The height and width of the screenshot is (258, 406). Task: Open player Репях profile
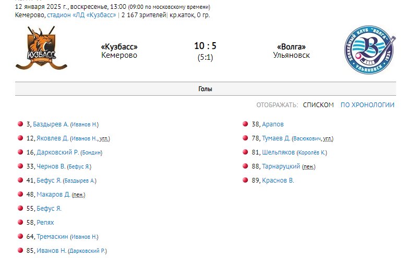point(45,223)
